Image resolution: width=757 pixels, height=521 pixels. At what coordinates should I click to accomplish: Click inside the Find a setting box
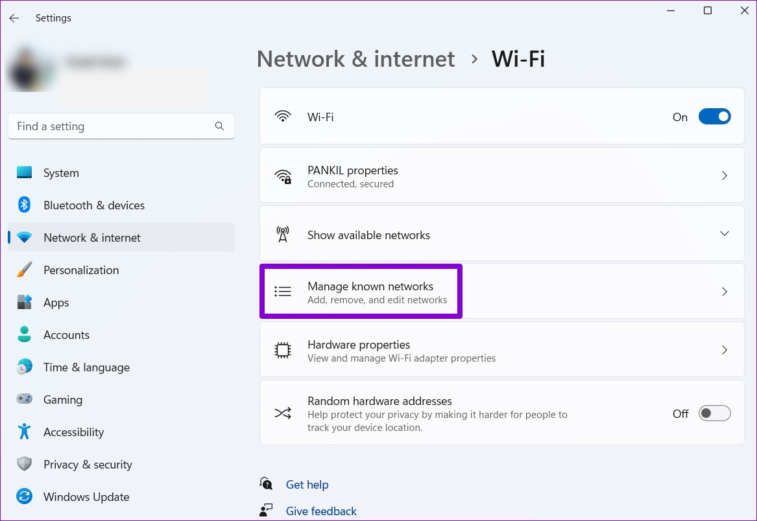click(x=97, y=126)
